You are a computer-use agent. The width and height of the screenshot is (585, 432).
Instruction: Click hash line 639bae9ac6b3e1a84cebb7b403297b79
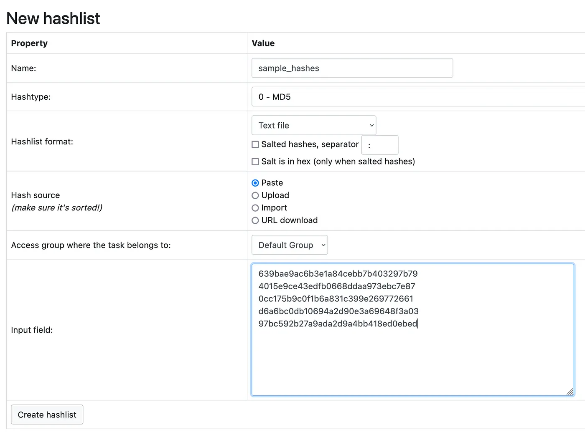[x=338, y=274]
